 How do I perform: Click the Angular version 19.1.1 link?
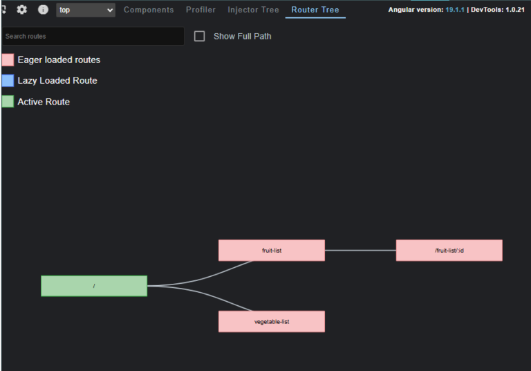(456, 10)
